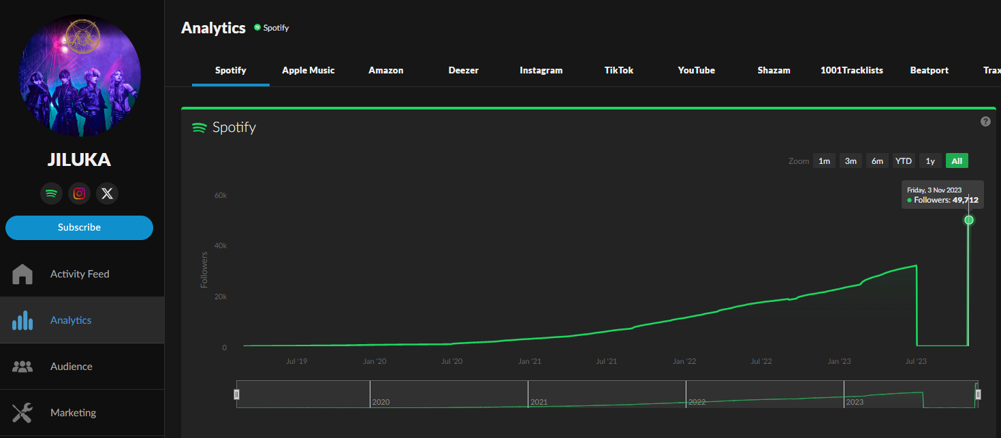Viewport: 1001px width, 438px height.
Task: Click the Zoom label
Action: tap(799, 161)
